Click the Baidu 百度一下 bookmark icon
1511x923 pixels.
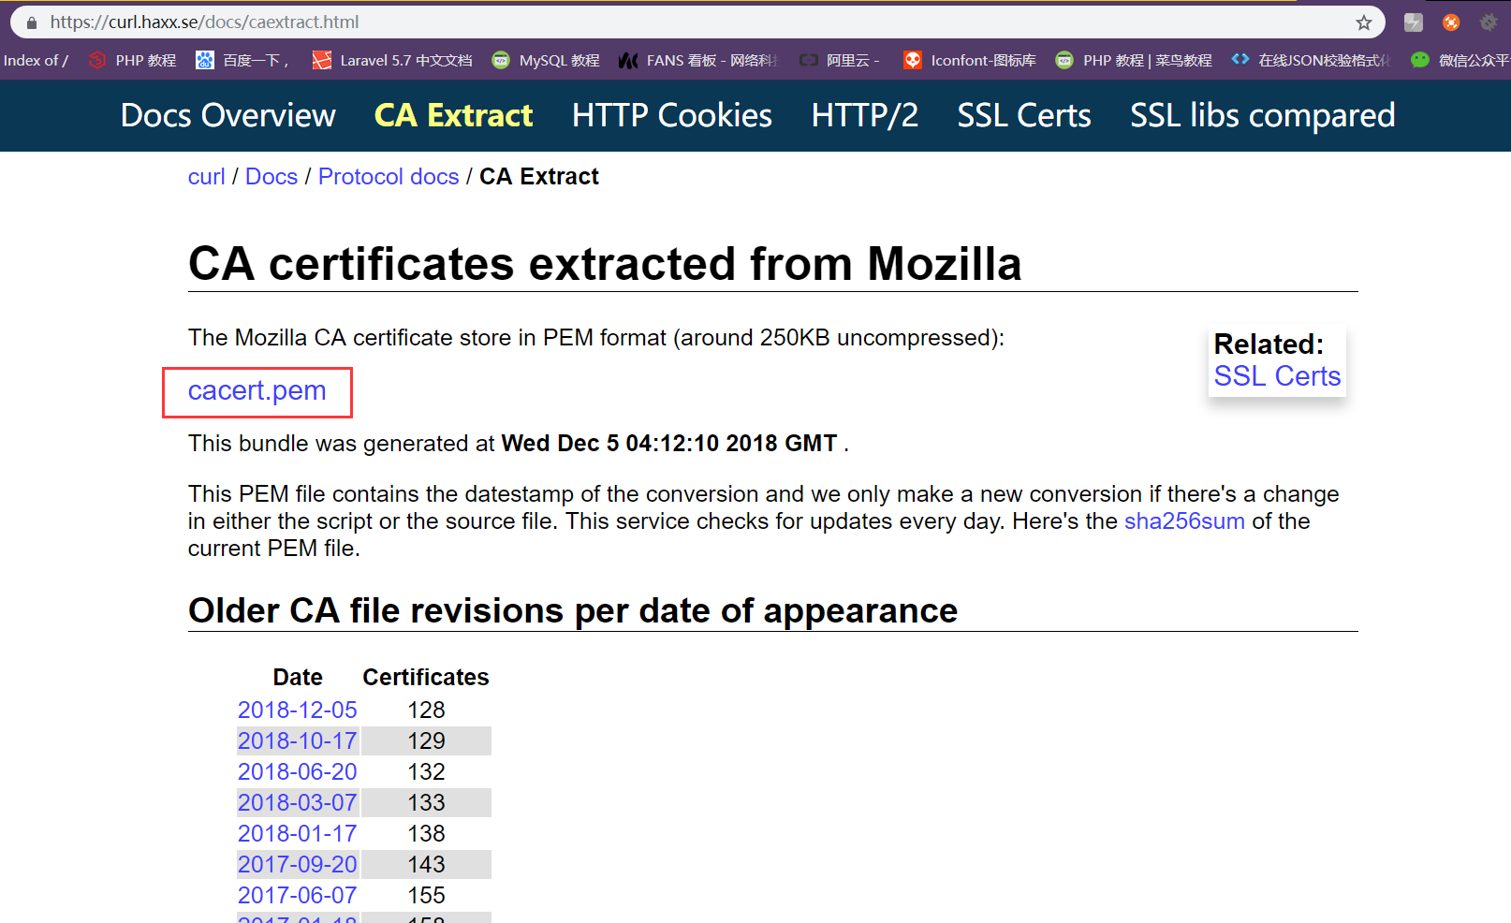click(x=204, y=60)
